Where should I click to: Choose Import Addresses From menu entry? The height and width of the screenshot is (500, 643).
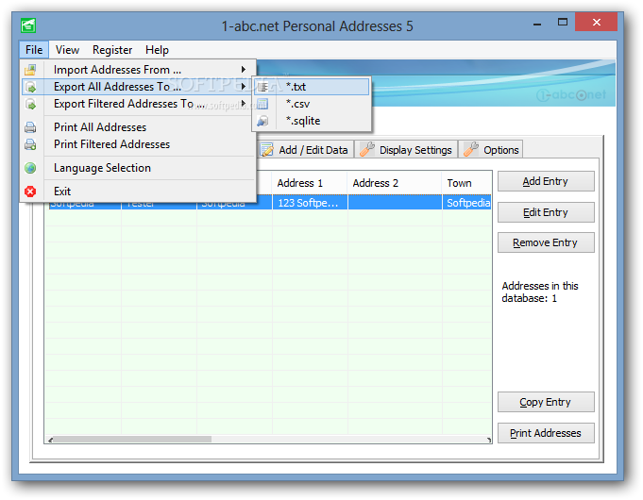(138, 70)
